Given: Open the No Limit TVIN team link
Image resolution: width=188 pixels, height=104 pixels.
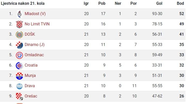Looking at the screenshot, I should (37, 24).
